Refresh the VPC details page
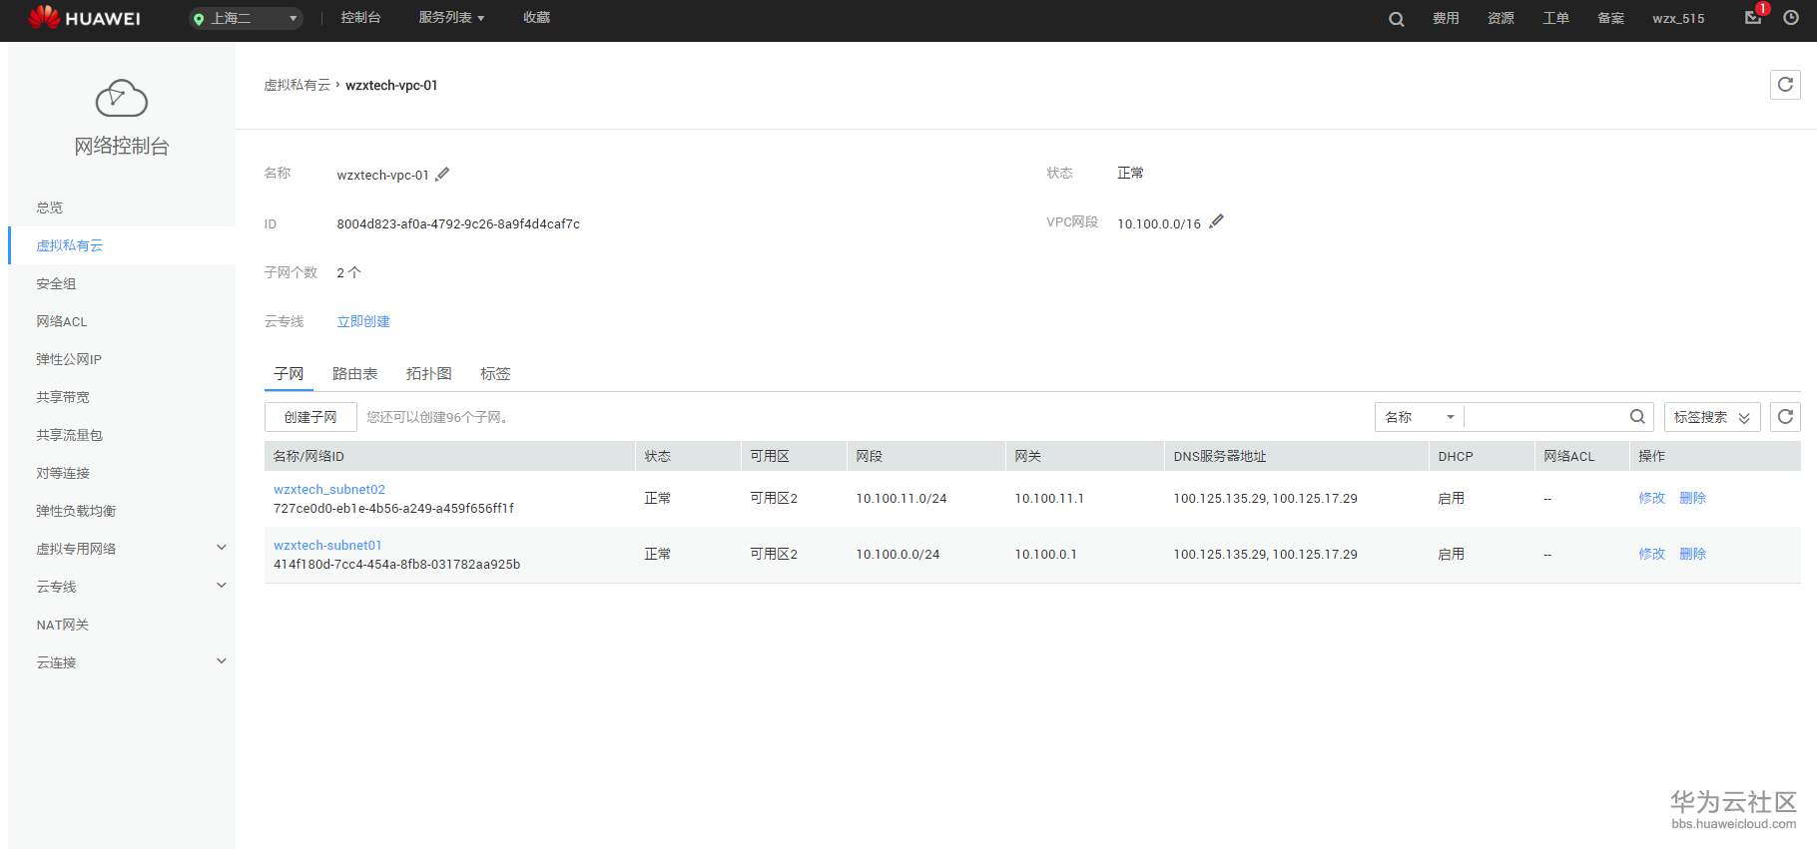 click(x=1786, y=85)
